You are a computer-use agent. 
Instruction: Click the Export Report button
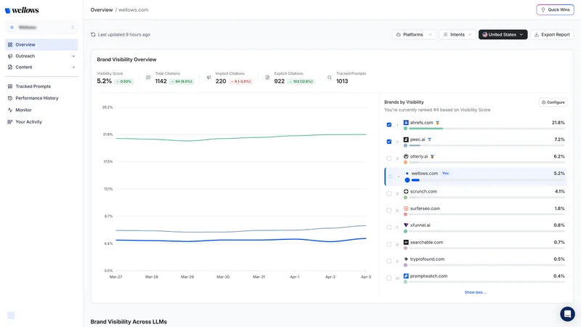(552, 34)
